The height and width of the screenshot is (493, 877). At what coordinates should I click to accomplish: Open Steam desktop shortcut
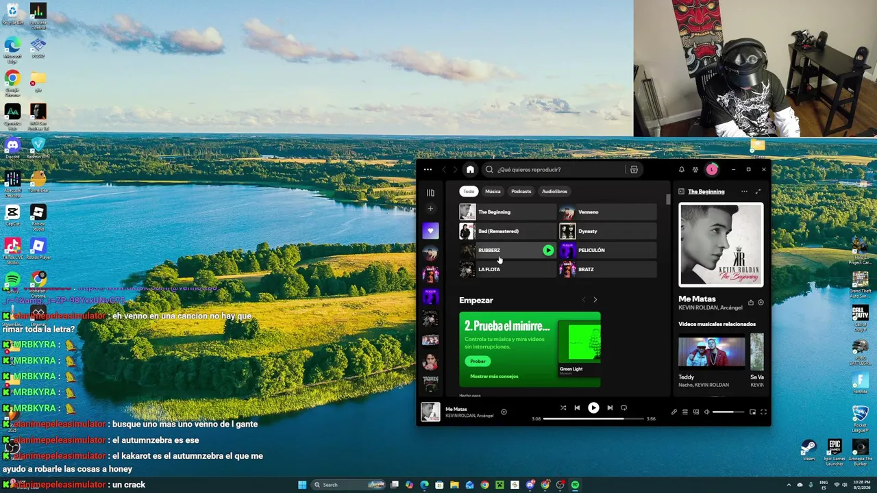[x=809, y=450]
